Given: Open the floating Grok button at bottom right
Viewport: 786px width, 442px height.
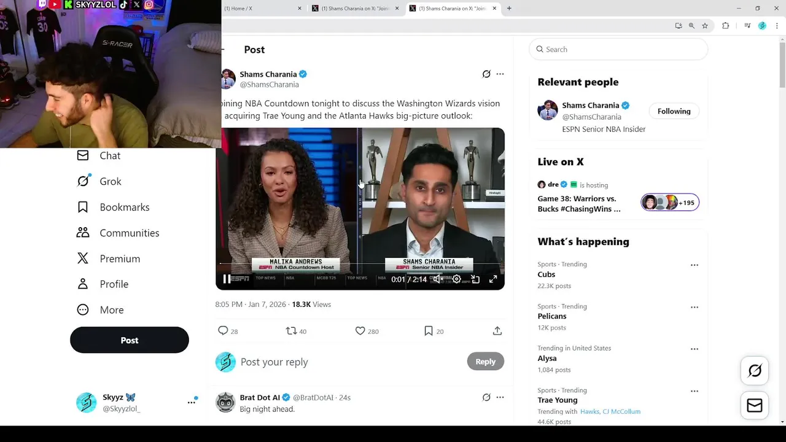Looking at the screenshot, I should 755,371.
